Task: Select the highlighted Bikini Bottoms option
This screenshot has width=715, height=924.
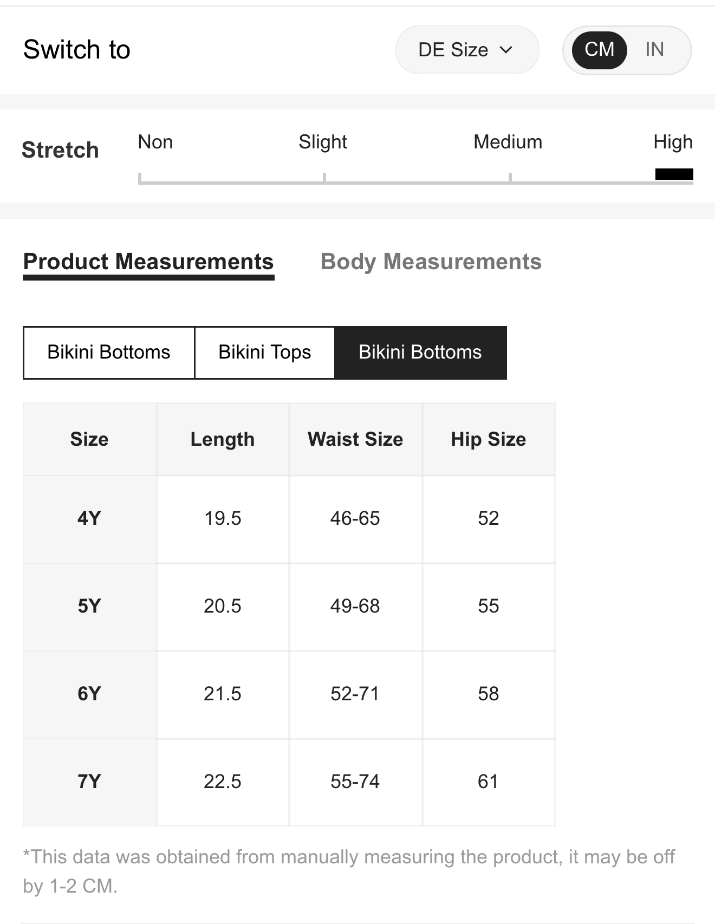Action: [421, 353]
